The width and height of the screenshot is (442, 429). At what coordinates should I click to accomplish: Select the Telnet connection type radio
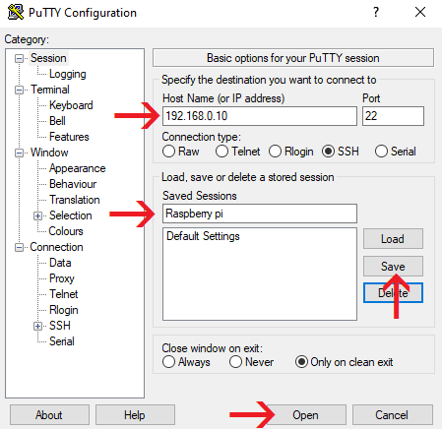pos(221,152)
